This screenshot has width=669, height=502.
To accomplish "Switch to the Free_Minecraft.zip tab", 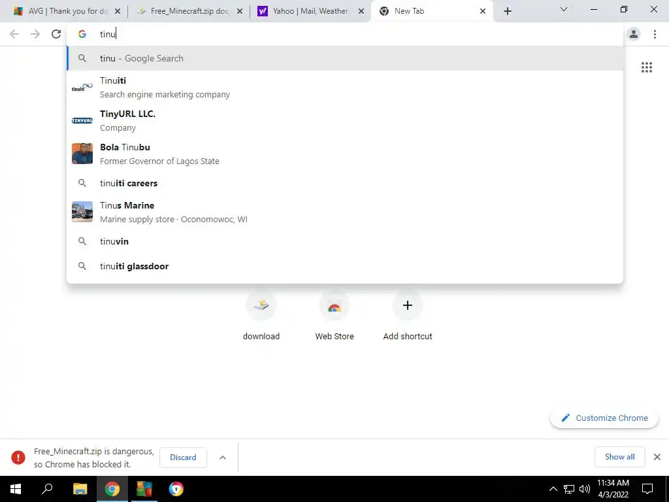I will coord(189,11).
